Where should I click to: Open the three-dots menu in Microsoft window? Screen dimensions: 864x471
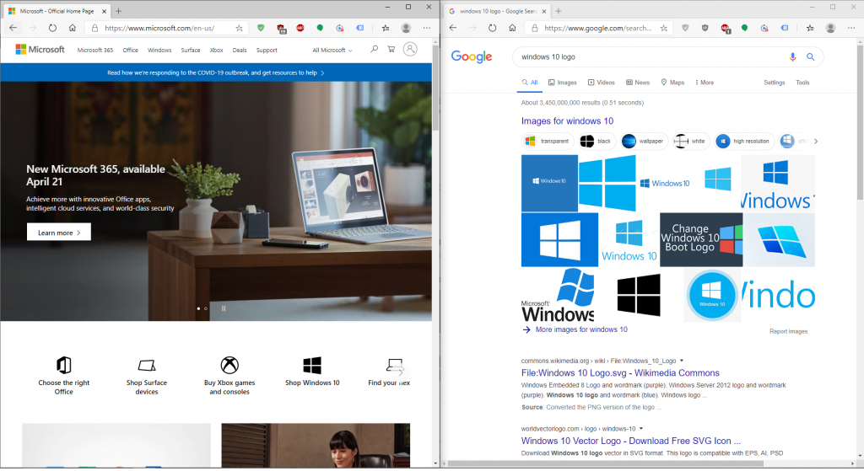click(x=427, y=28)
